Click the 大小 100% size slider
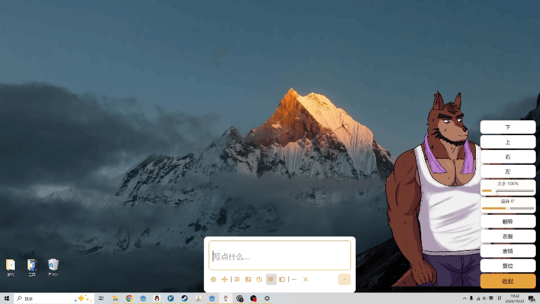 (x=508, y=191)
